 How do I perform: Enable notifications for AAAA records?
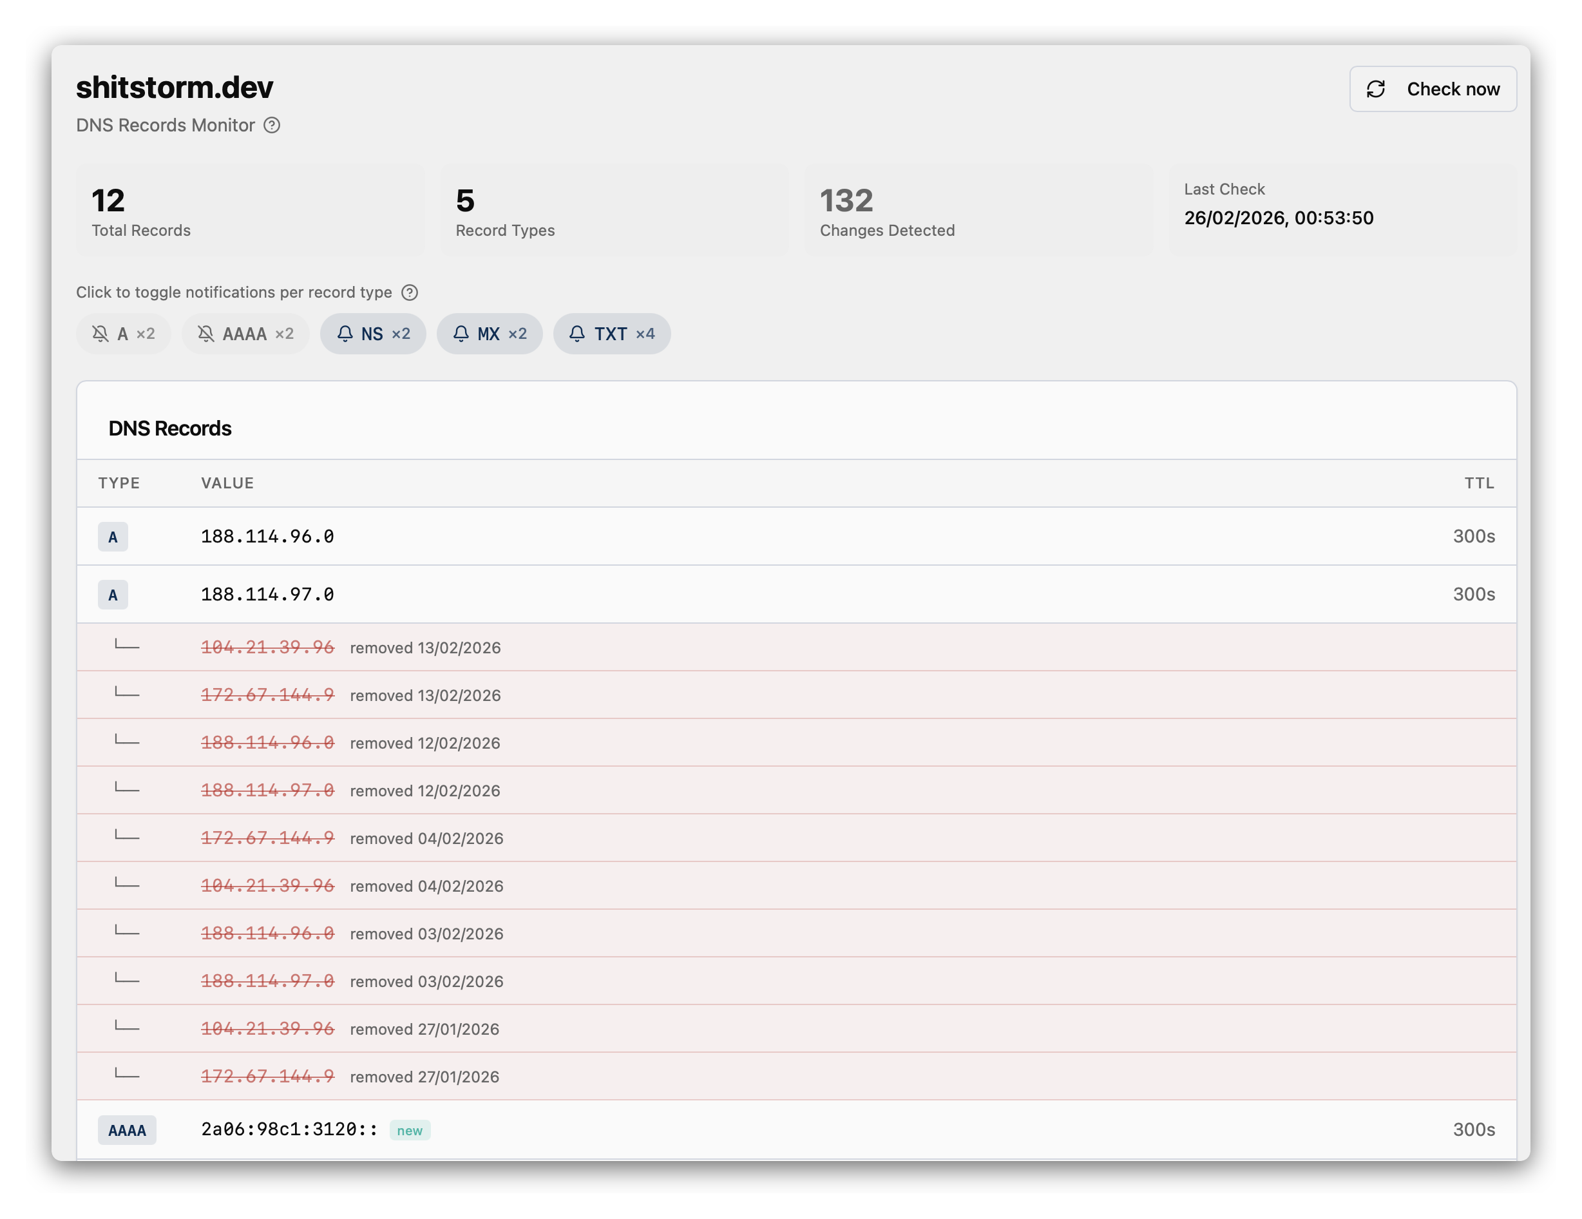click(x=245, y=333)
